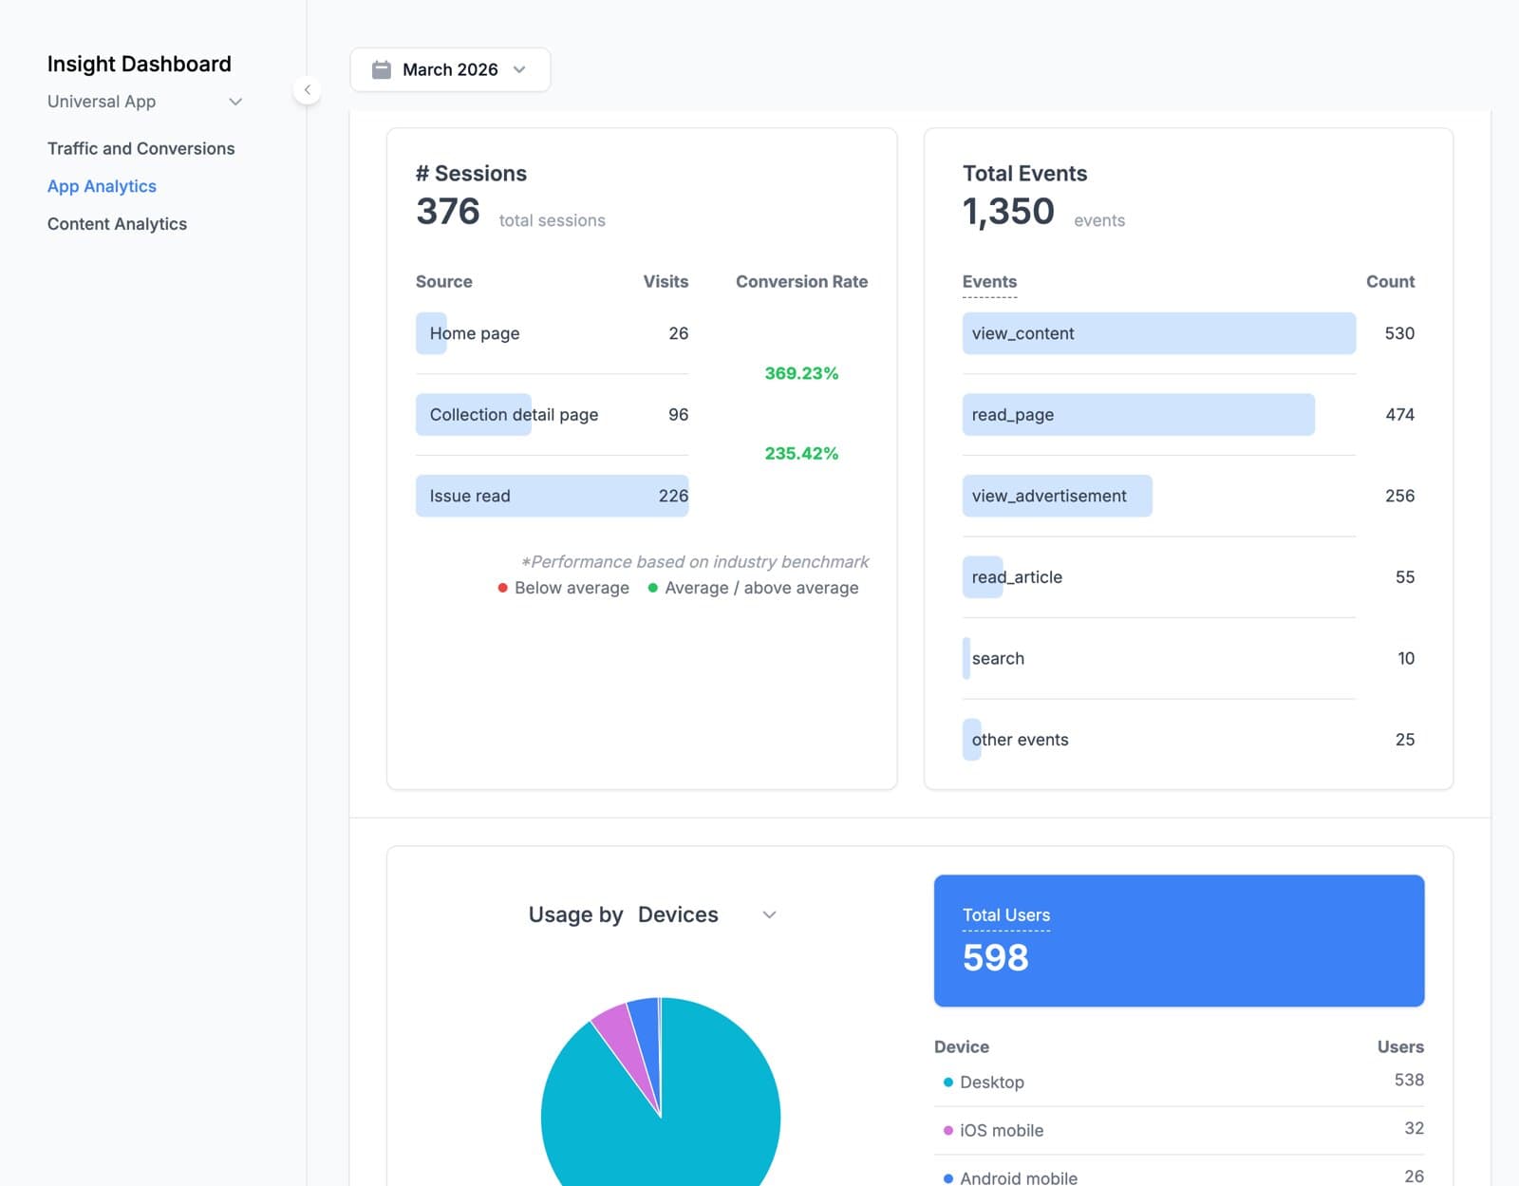This screenshot has width=1519, height=1186.
Task: Click the read_article event row
Action: click(1189, 577)
